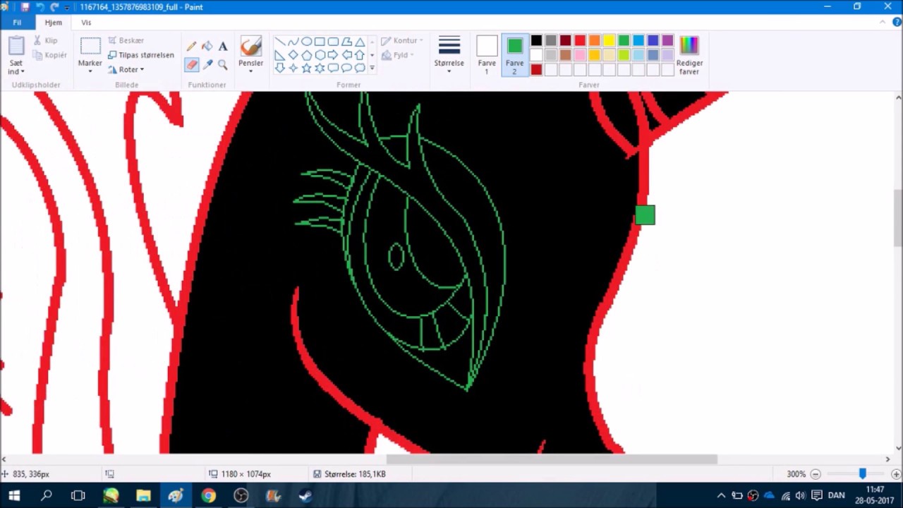Open the Pensler dropdown arrow
This screenshot has height=508, width=903.
[250, 71]
